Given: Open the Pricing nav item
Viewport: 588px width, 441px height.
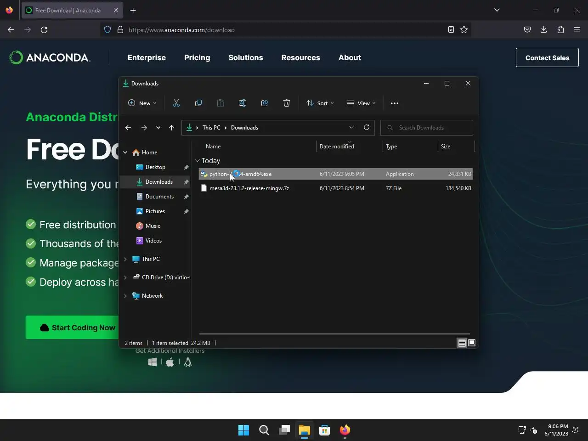Looking at the screenshot, I should click(197, 57).
